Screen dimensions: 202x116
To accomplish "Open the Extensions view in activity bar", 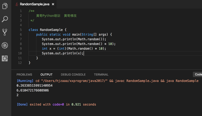I will 5,58.
